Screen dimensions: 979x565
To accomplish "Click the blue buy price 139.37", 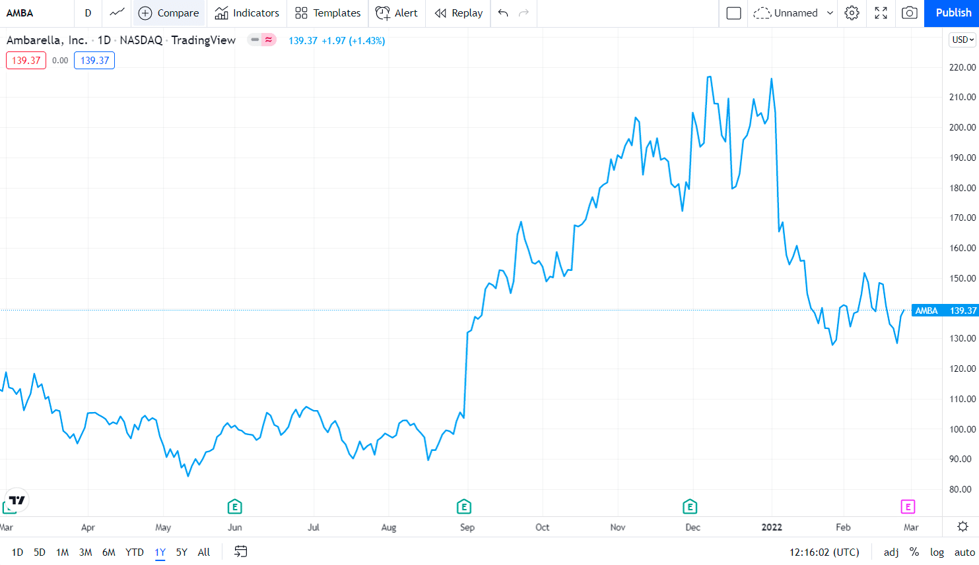I will (x=94, y=60).
